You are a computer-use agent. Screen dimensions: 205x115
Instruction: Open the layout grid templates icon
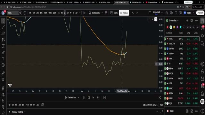[106, 13]
